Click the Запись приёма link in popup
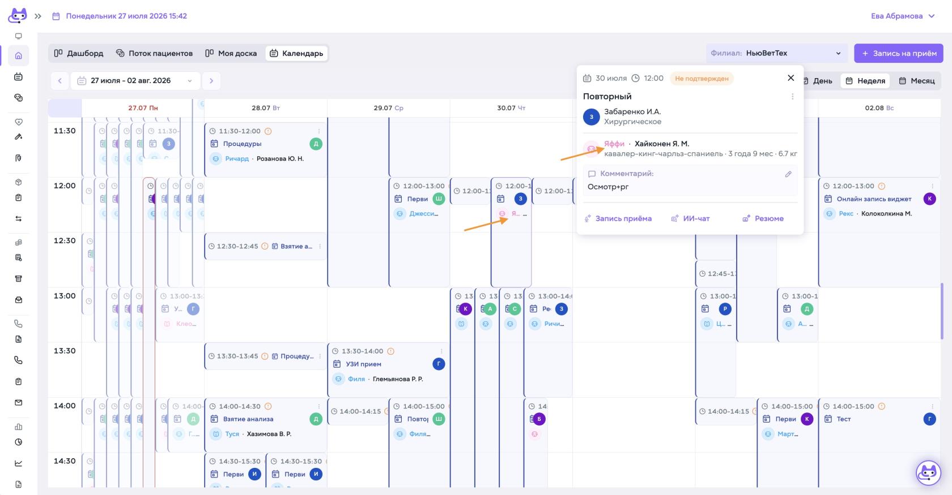This screenshot has width=952, height=495. click(x=618, y=218)
